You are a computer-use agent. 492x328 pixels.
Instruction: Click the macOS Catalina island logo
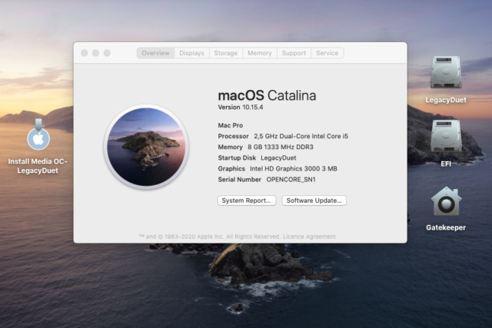(x=146, y=147)
